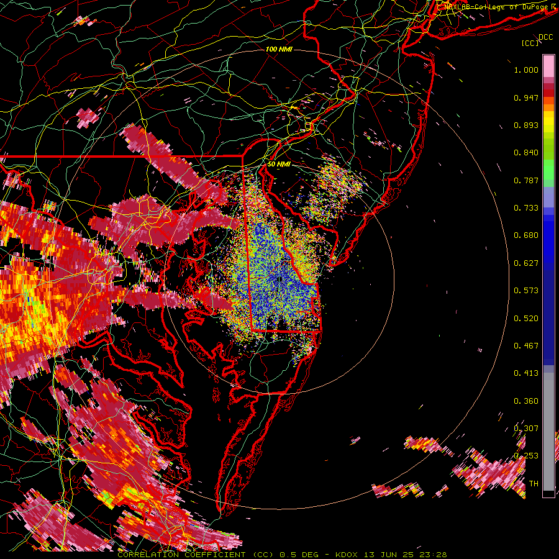Click the 13 JUN 25 date text
The image size is (559, 559).
click(389, 555)
